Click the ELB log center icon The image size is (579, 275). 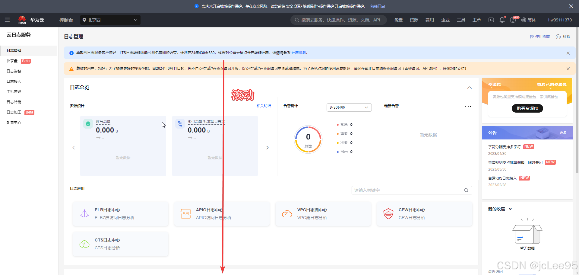[x=84, y=214]
